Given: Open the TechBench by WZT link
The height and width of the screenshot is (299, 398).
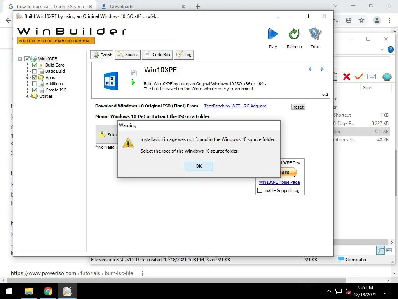Looking at the screenshot, I should 235,106.
